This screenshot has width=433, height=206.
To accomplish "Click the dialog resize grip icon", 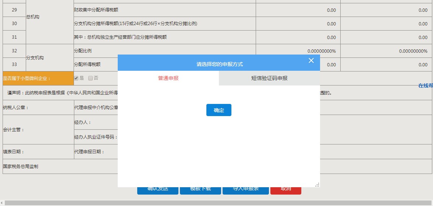I will pos(317,185).
